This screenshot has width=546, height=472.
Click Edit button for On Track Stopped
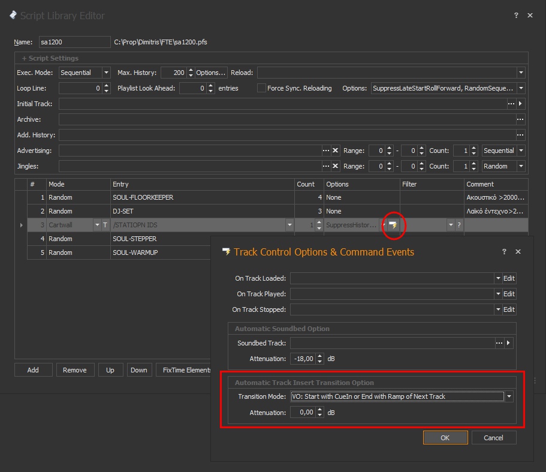pyautogui.click(x=509, y=309)
